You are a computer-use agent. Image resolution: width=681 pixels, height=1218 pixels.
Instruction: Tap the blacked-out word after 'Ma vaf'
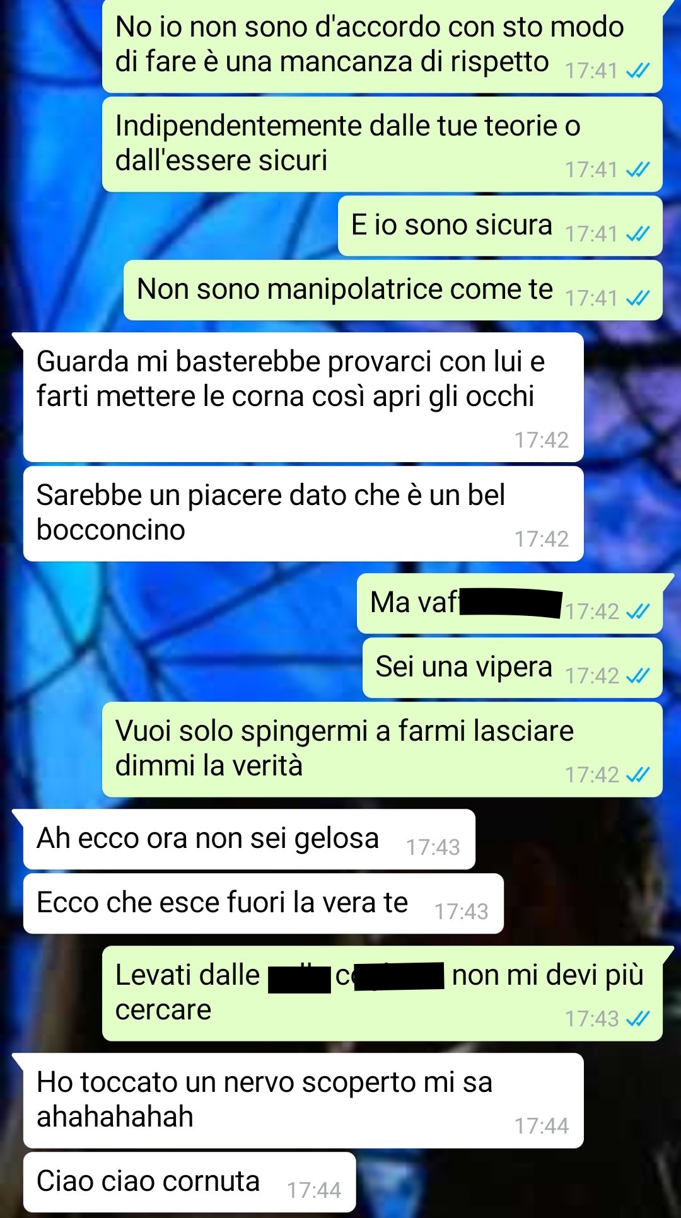511,602
